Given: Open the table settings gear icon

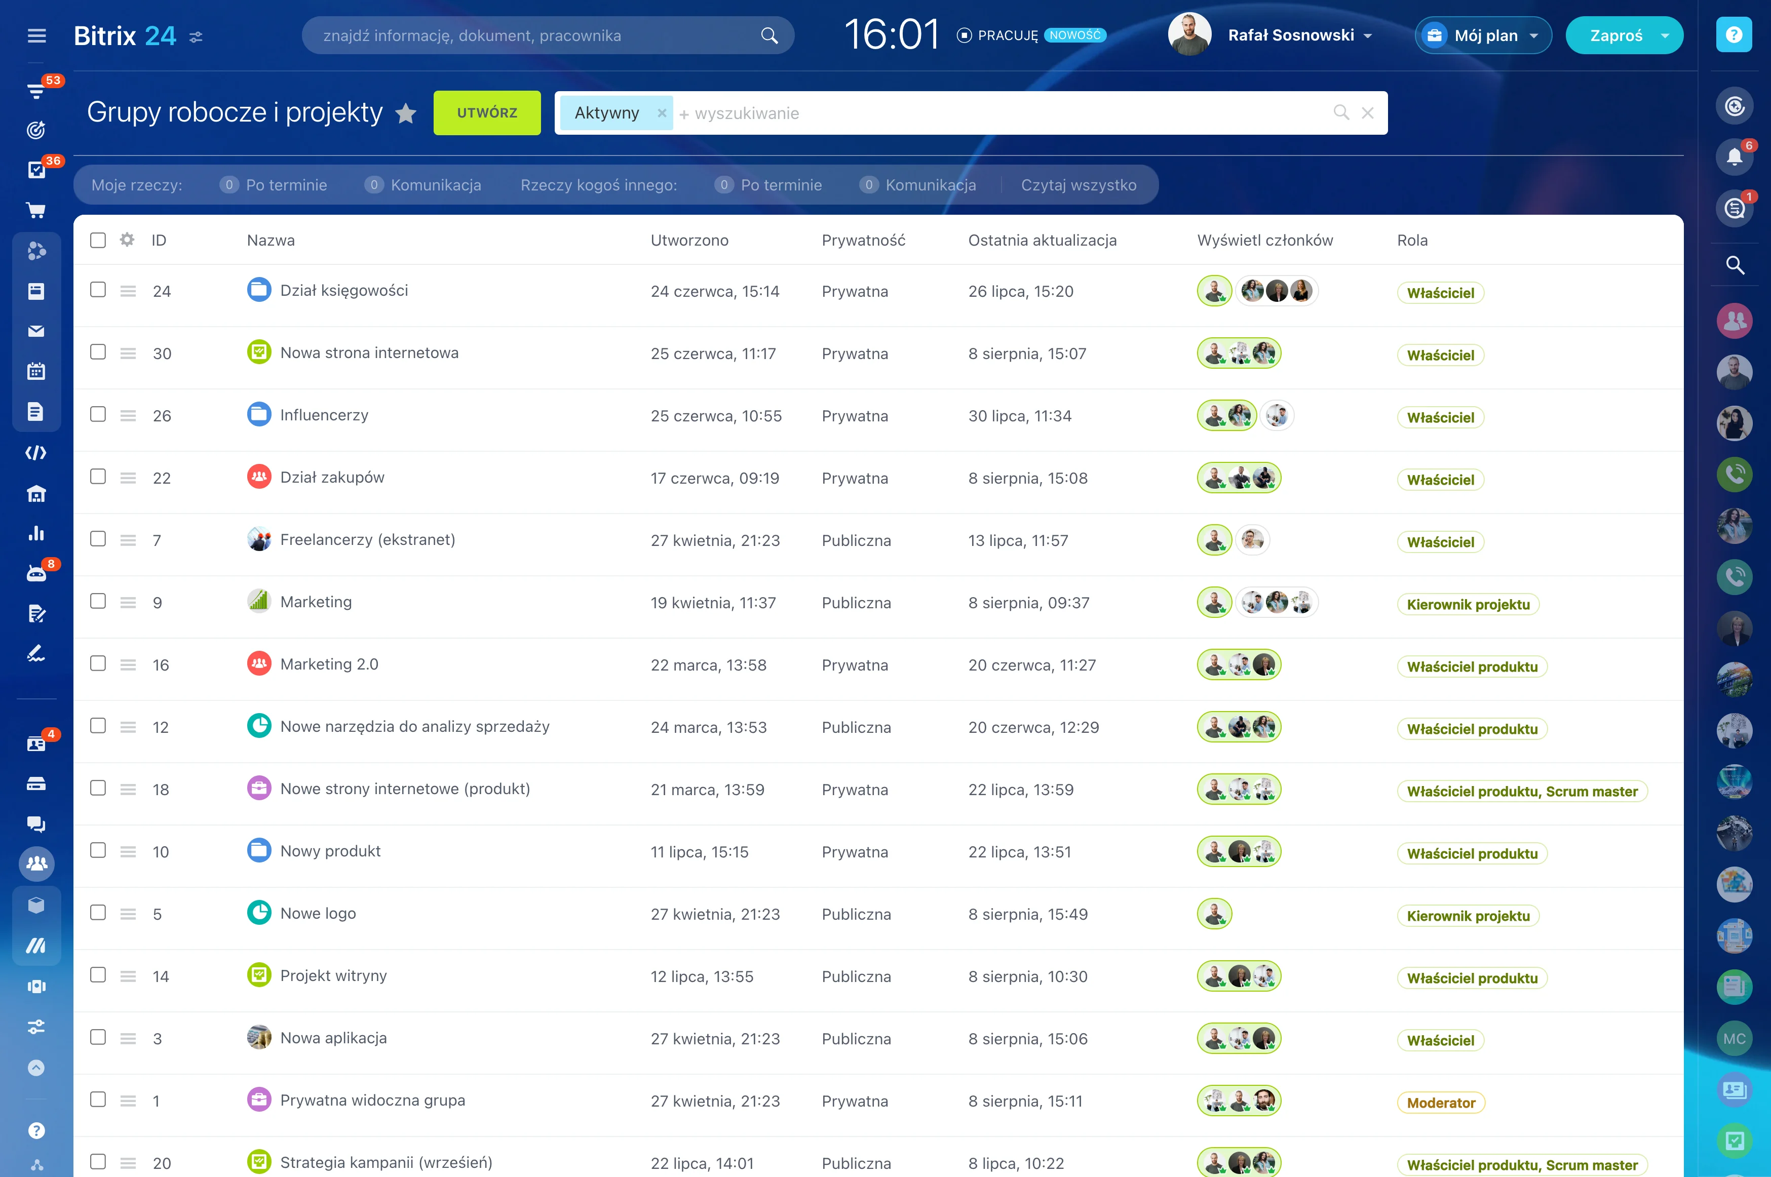Looking at the screenshot, I should (x=127, y=240).
